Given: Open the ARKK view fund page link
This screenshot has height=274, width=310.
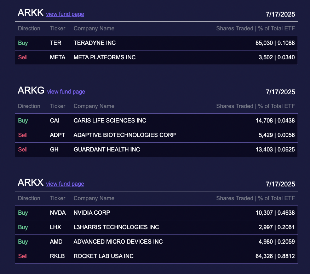Looking at the screenshot, I should (65, 14).
